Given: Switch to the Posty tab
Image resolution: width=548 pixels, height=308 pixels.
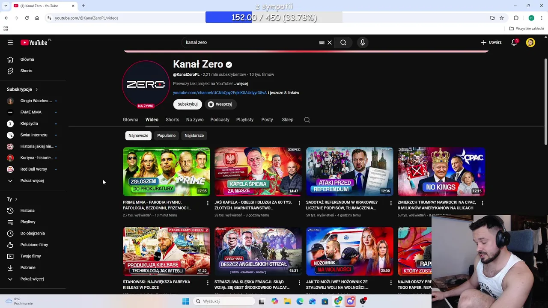Looking at the screenshot, I should pos(267,120).
